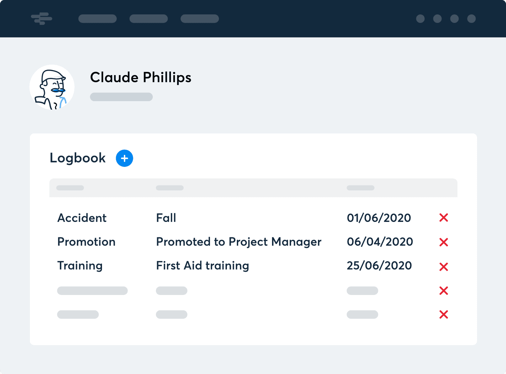Click the second circular icon at top right
Screen dimensions: 506x374
coord(437,19)
